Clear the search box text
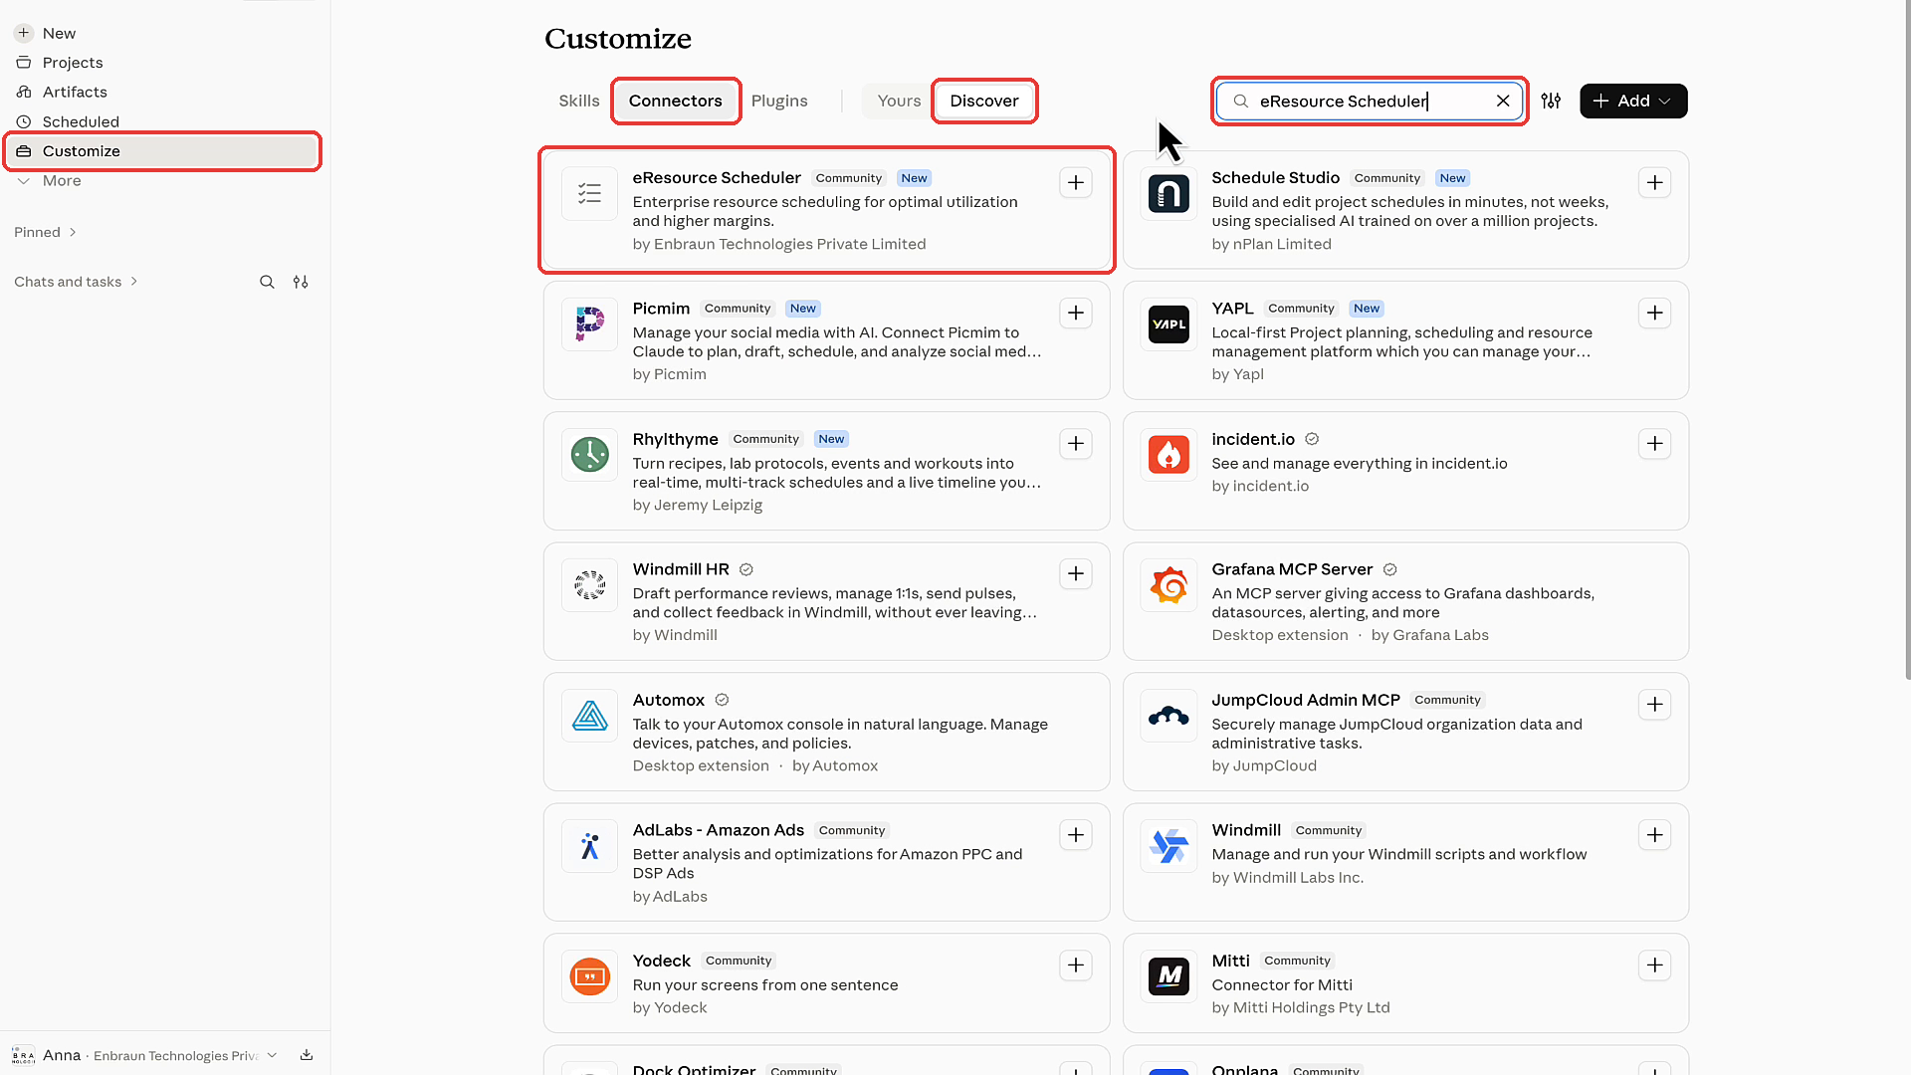Image resolution: width=1911 pixels, height=1075 pixels. click(x=1503, y=101)
